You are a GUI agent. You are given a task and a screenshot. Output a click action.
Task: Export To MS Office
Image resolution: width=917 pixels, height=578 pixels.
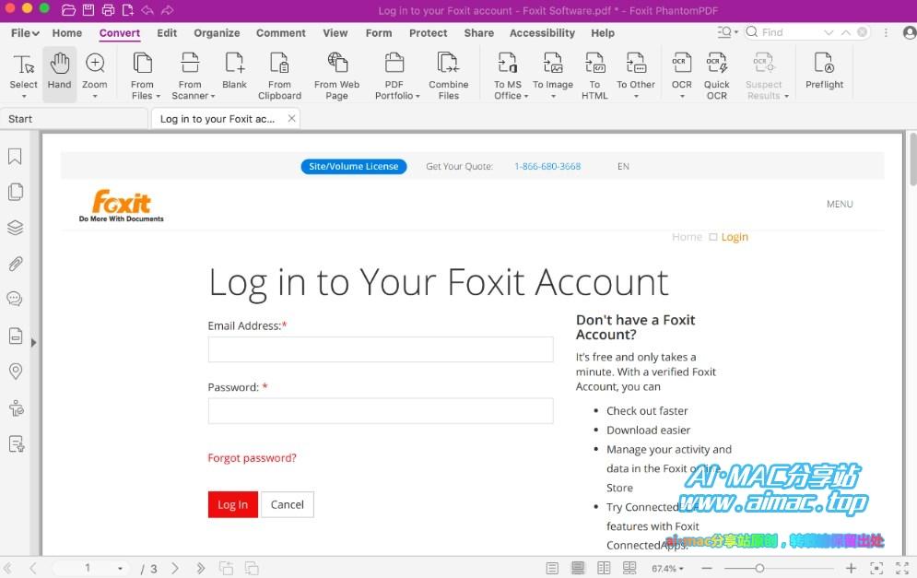tap(508, 76)
